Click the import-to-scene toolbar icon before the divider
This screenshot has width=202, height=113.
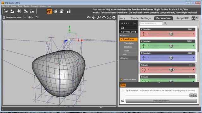32,11
